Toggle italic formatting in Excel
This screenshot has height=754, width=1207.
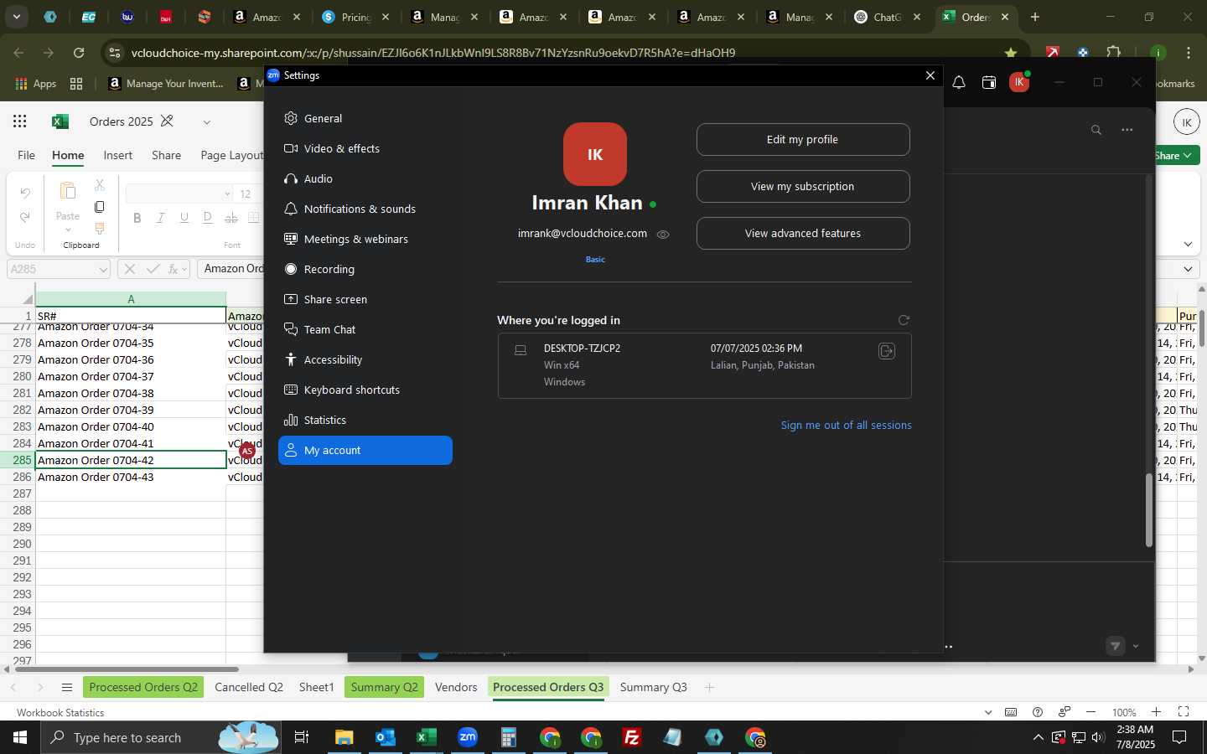point(160,218)
